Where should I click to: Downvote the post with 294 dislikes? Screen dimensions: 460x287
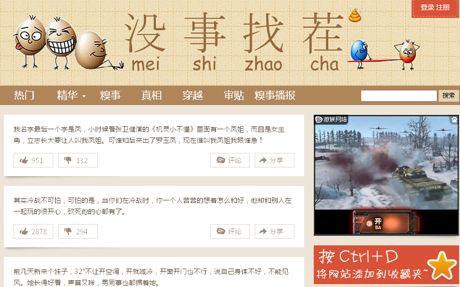click(78, 232)
